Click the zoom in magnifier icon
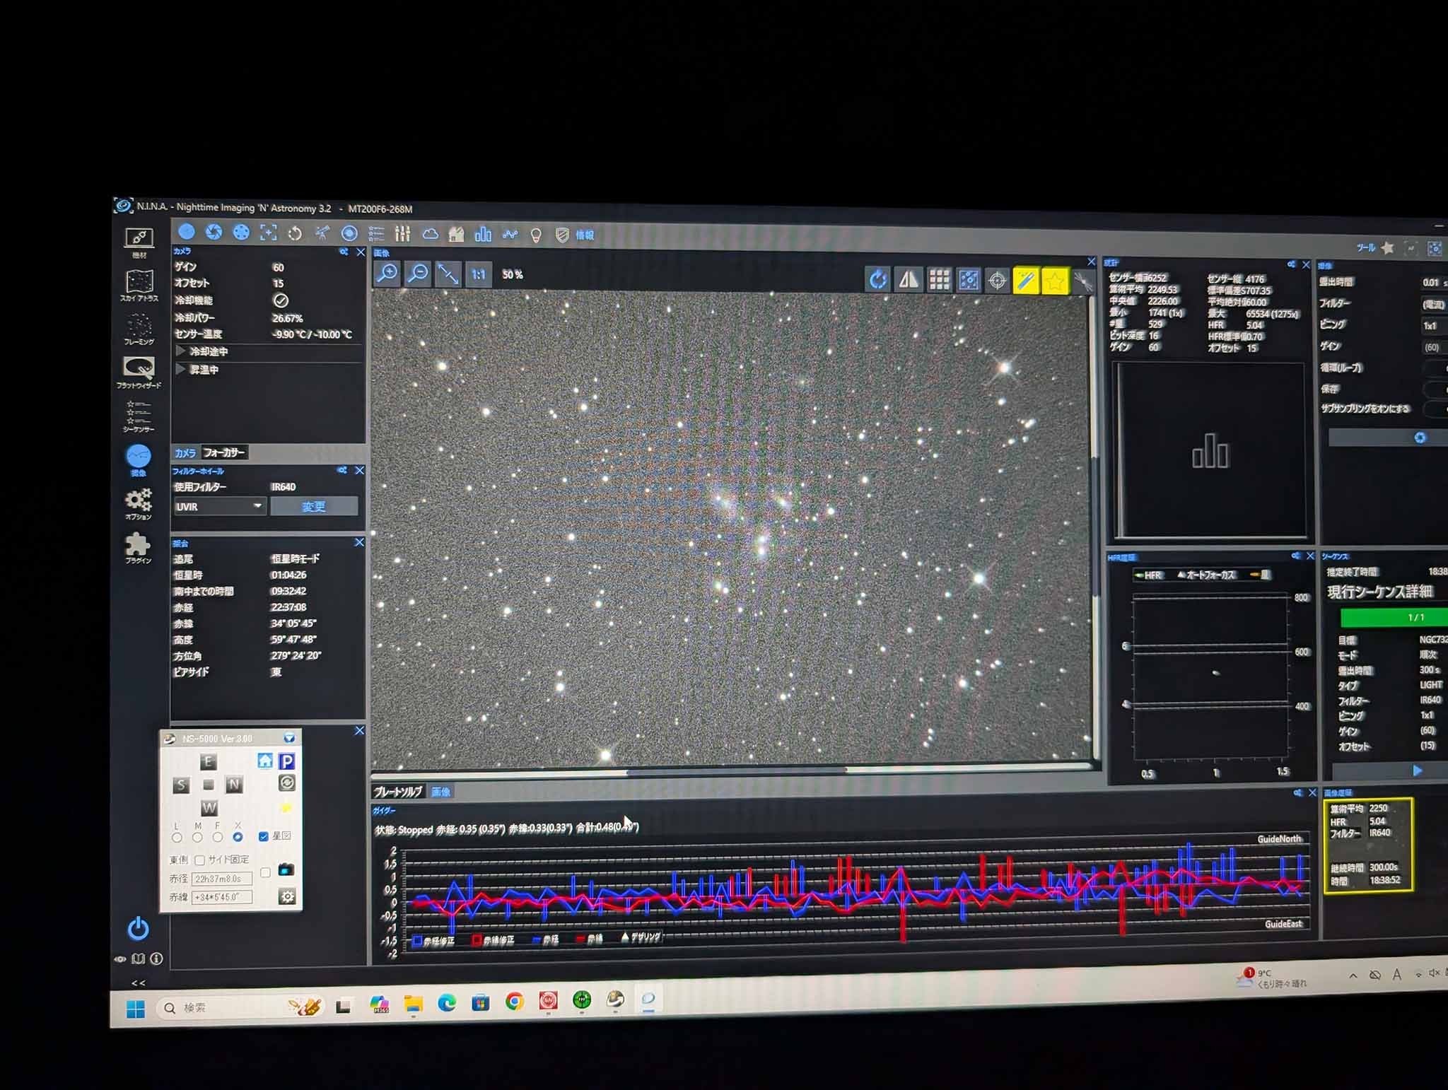This screenshot has height=1090, width=1448. coord(387,274)
